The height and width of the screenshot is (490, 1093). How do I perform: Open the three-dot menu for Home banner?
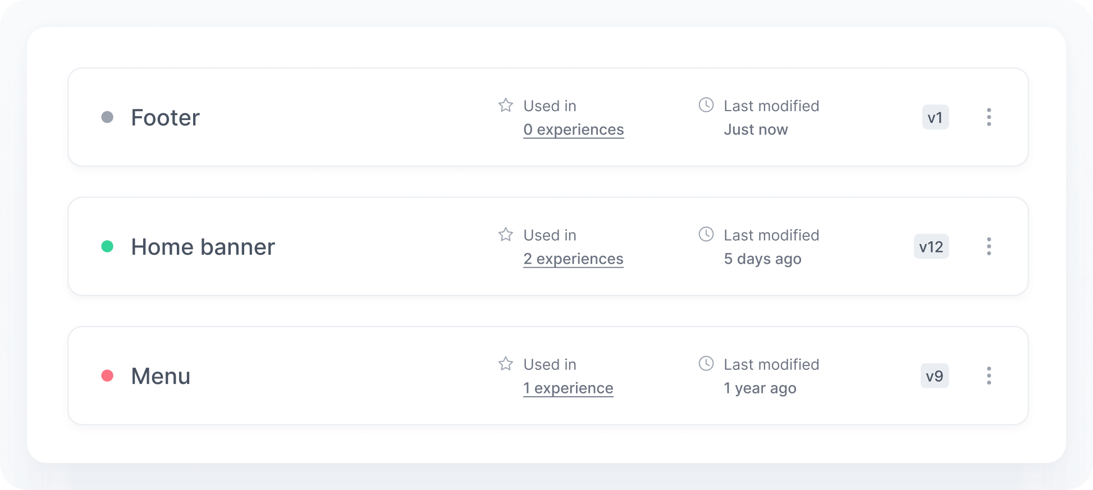989,246
